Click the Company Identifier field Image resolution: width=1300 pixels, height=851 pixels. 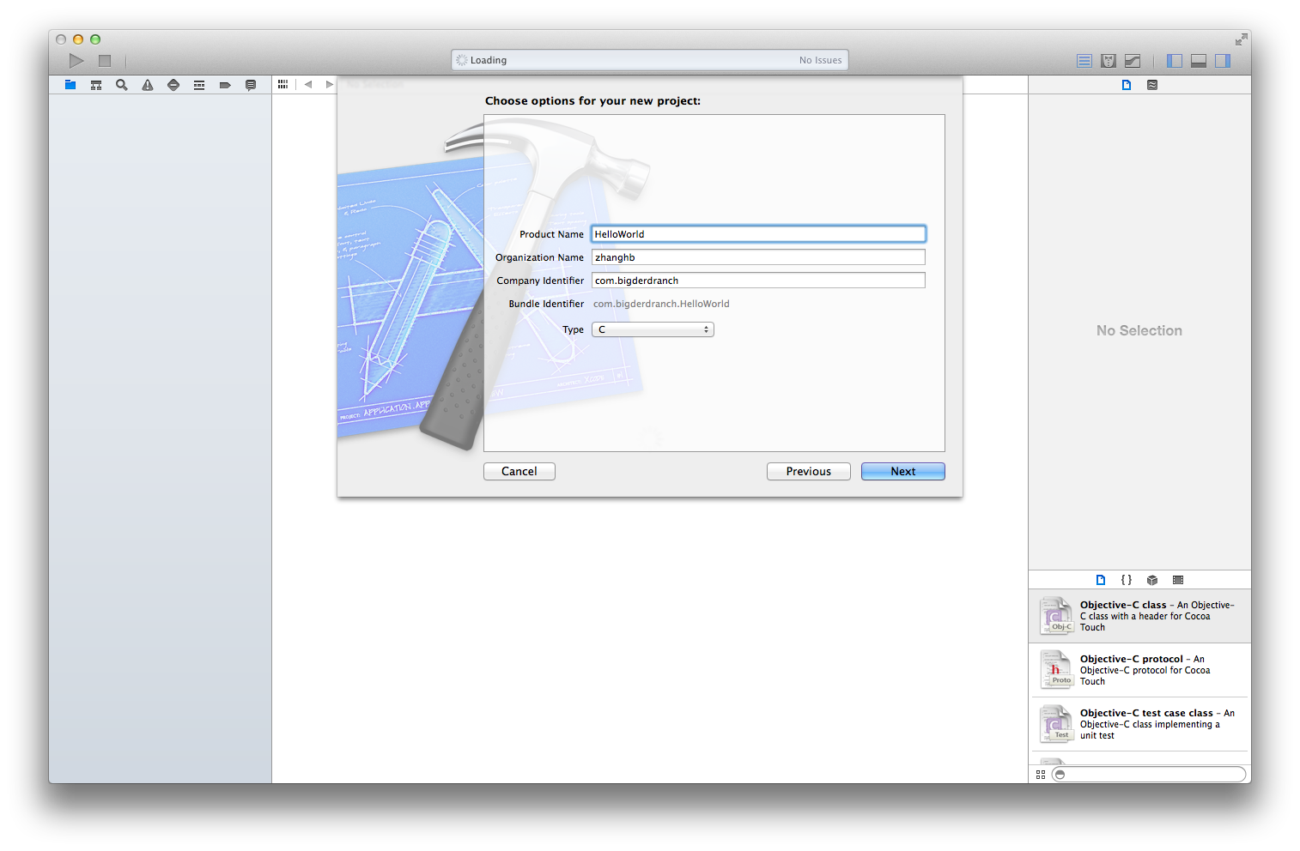click(x=758, y=281)
